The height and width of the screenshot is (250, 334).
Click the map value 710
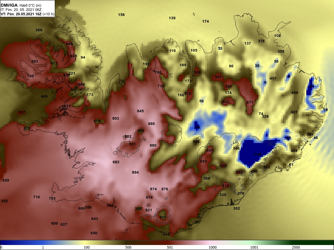pyautogui.click(x=36, y=197)
